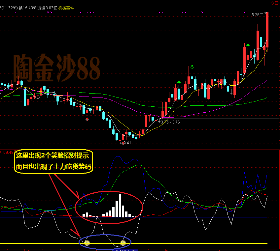Click the 机械基件 sector label
This screenshot has width=280, height=251.
(x=66, y=8)
